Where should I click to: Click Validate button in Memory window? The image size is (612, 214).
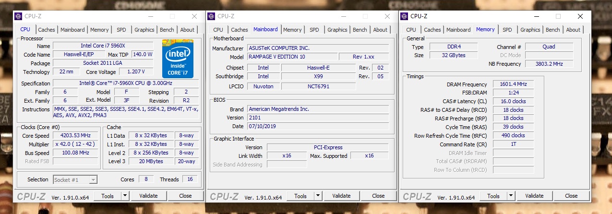[x=534, y=196]
